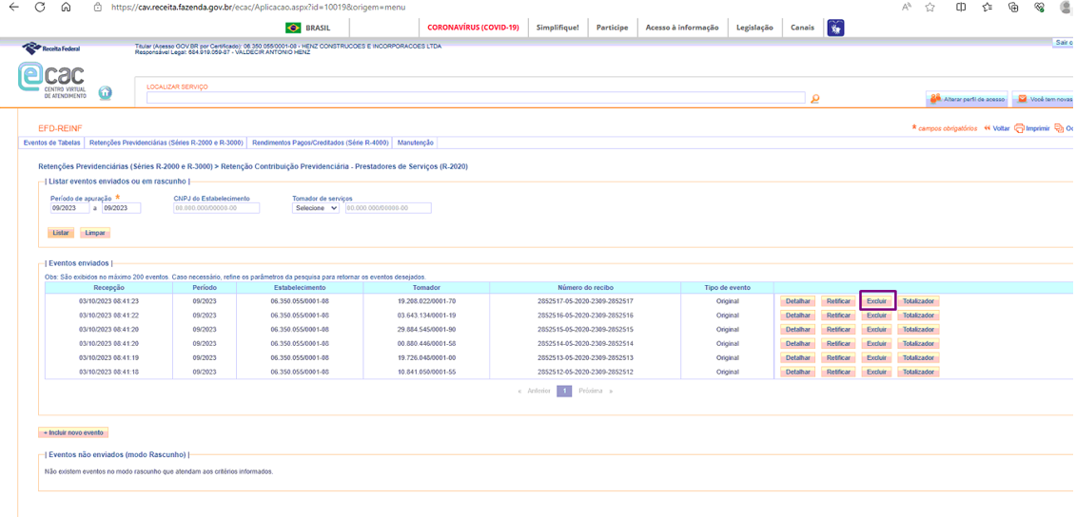Viewport: 1076px width, 517px height.
Task: Click the VLibras accessibility icon
Action: 835,28
